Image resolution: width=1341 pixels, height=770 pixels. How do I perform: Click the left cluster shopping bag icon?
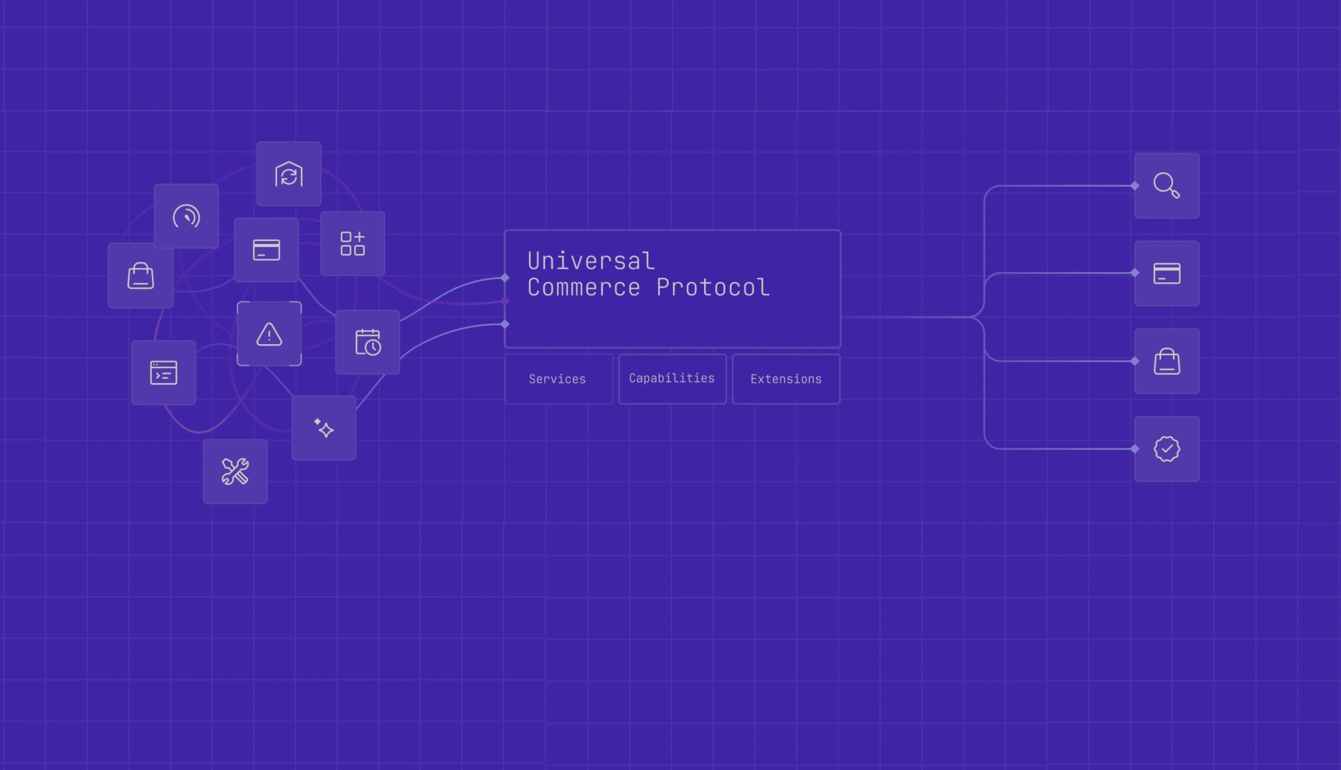(x=140, y=275)
